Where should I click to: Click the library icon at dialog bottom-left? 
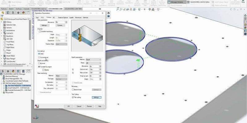click(37, 106)
